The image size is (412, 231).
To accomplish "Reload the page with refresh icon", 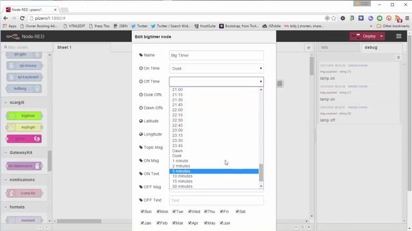I will 23,18.
